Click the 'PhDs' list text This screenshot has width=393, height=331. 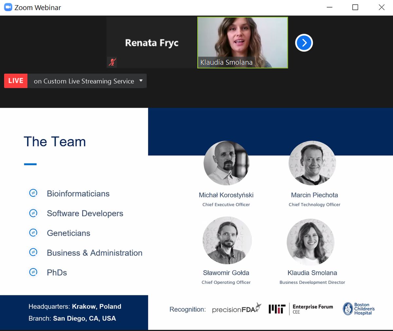57,272
